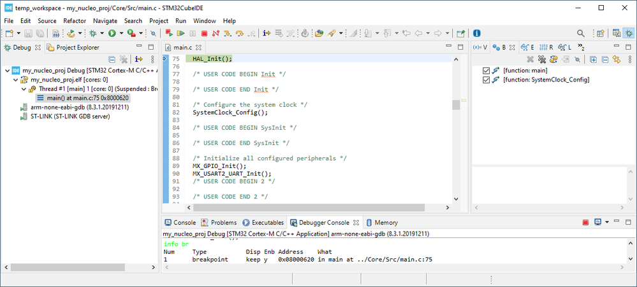Click Terminate and Relaunch icon
Image resolution: width=637 pixels, height=287 pixels.
[x=170, y=33]
